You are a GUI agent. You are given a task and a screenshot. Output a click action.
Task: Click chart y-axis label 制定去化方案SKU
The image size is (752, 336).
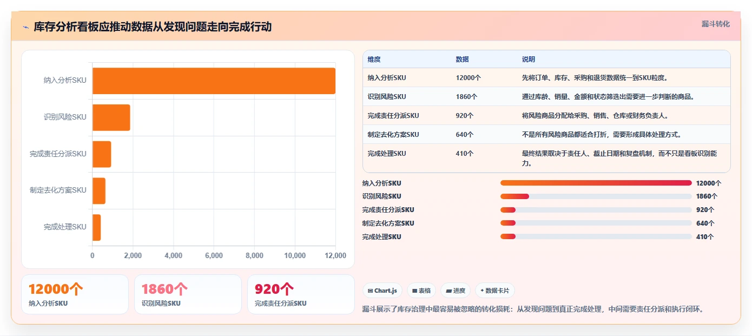click(x=58, y=190)
